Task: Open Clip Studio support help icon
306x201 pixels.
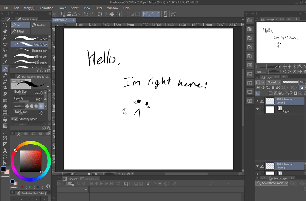Action: [x=173, y=14]
